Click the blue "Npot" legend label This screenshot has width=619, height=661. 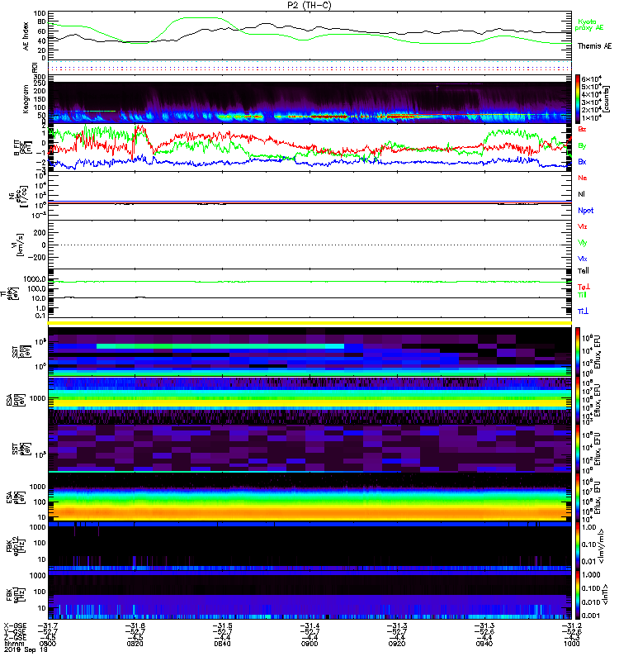586,211
